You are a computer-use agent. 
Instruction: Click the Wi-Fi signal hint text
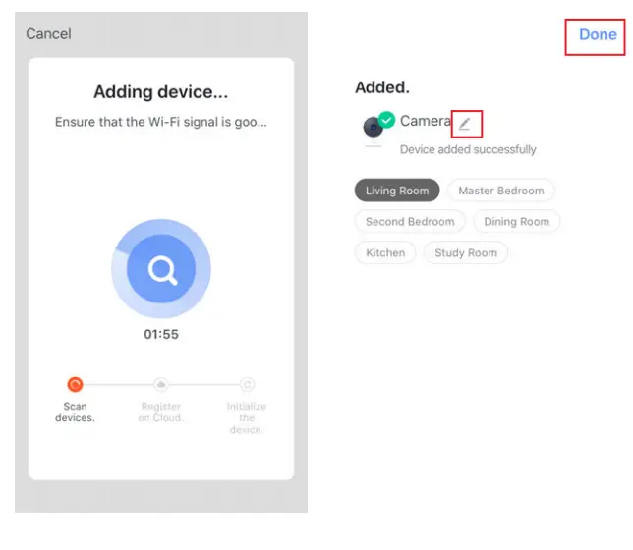pyautogui.click(x=161, y=122)
